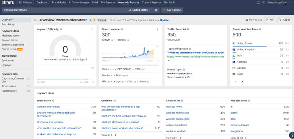
Task: Open the merge.dev workato-alternatives URL
Action: tap(196, 57)
